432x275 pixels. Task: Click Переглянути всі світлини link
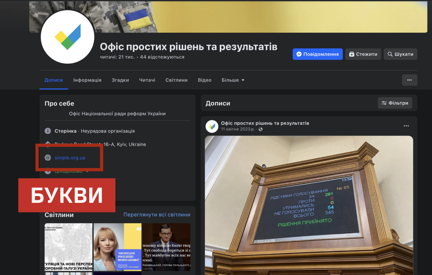(157, 214)
